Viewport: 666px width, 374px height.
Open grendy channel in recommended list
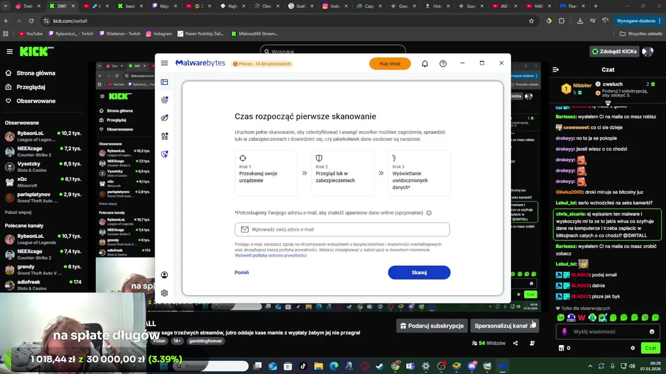[x=43, y=270]
